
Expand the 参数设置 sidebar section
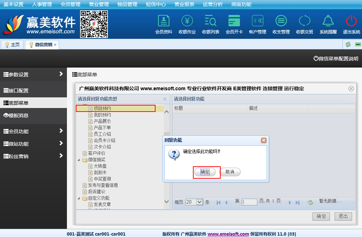point(61,74)
